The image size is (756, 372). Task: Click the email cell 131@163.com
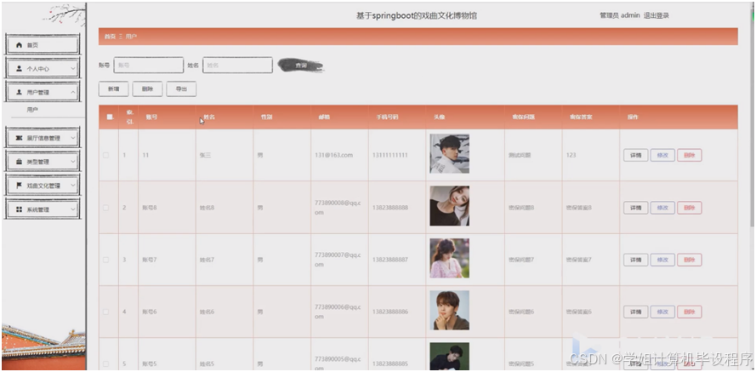tap(333, 155)
